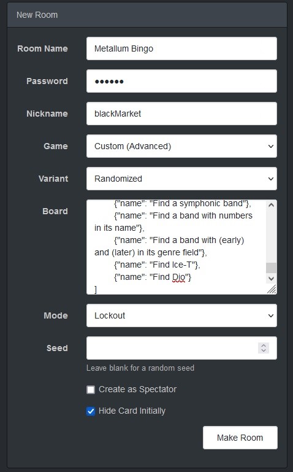The width and height of the screenshot is (293, 472).
Task: Toggle the Hide Card Initially label
Action: [x=132, y=411]
